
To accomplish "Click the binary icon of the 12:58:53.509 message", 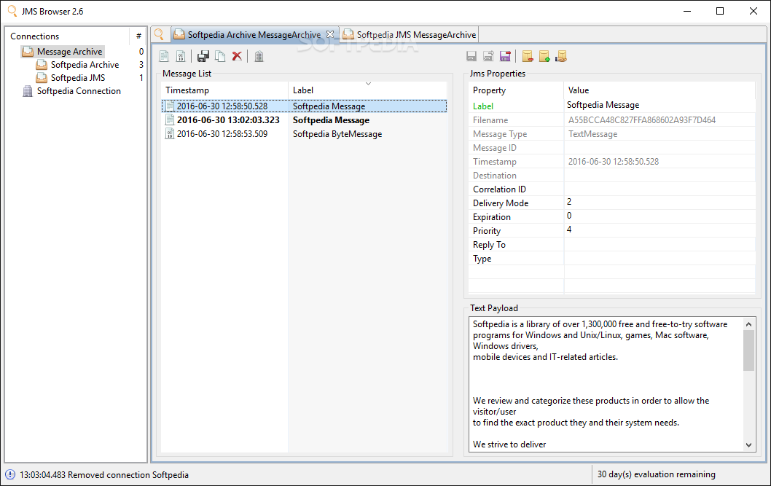I will pos(170,133).
